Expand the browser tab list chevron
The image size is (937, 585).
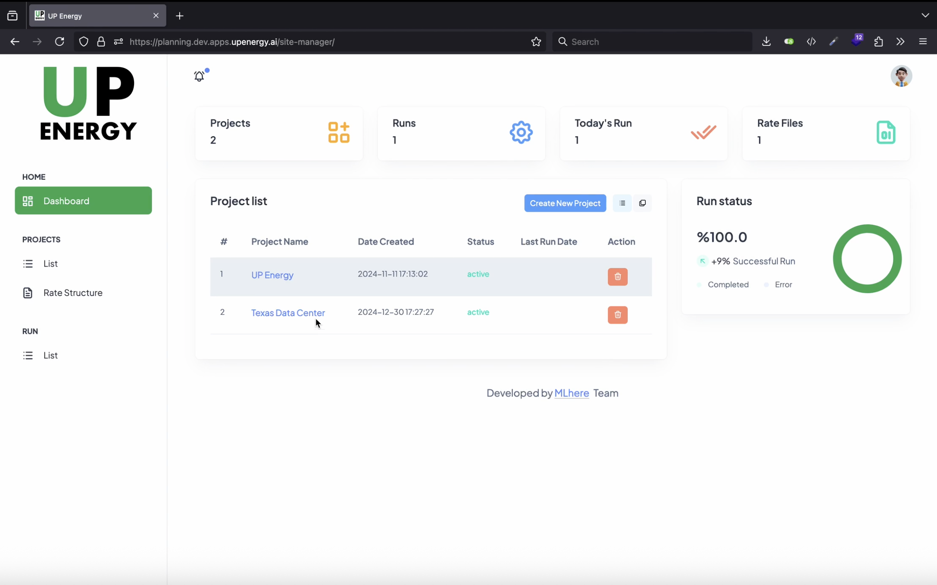point(925,16)
